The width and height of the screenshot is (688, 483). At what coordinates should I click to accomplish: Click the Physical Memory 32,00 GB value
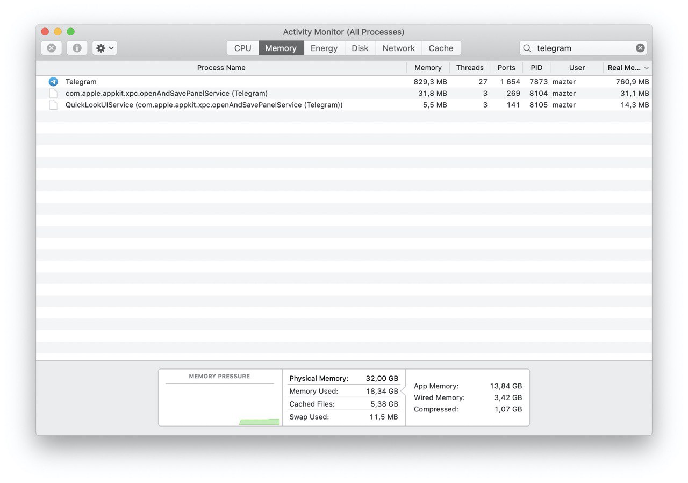point(382,379)
